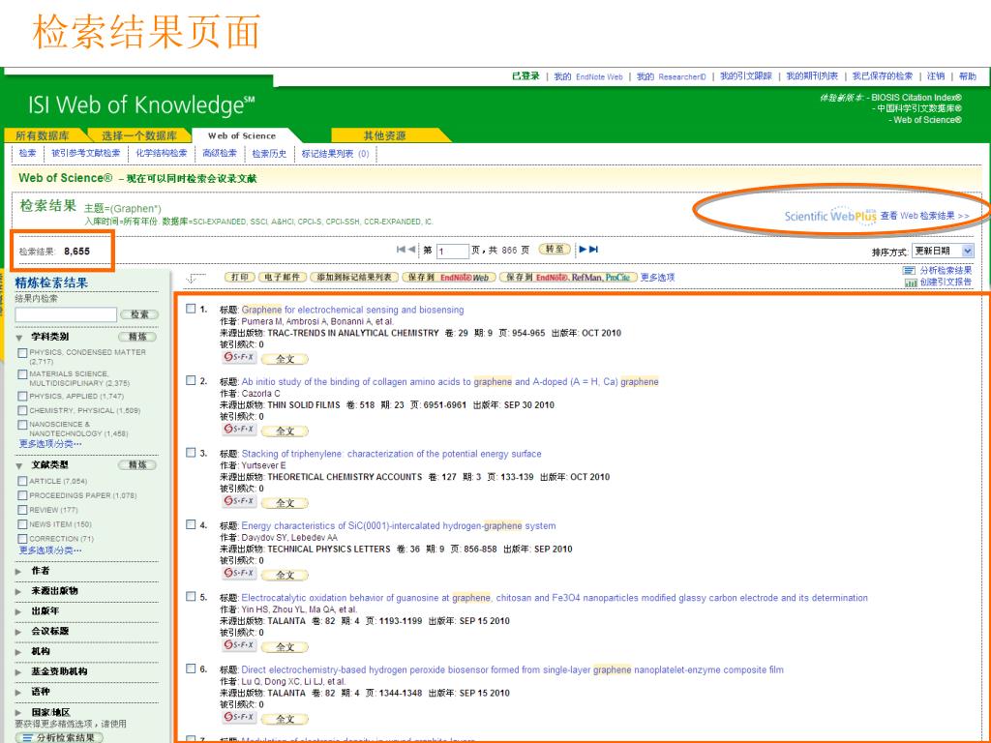Click the 转至 go-to-page button
Screen dimensions: 991x743
pos(555,249)
